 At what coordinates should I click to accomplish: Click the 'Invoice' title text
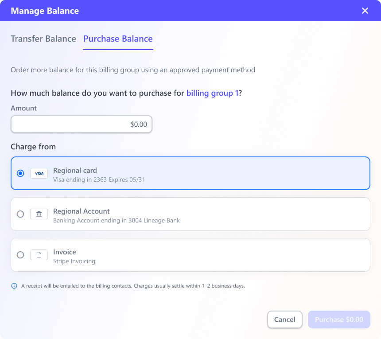pos(65,252)
